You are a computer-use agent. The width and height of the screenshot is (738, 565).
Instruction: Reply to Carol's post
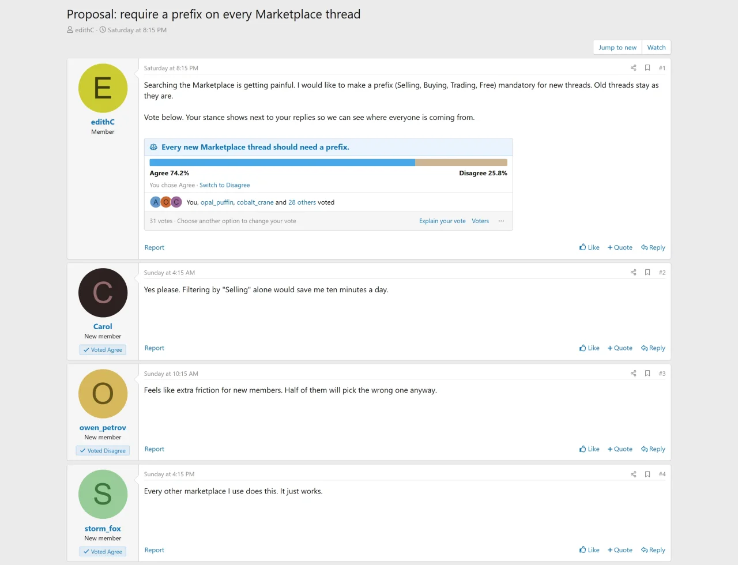click(x=653, y=348)
